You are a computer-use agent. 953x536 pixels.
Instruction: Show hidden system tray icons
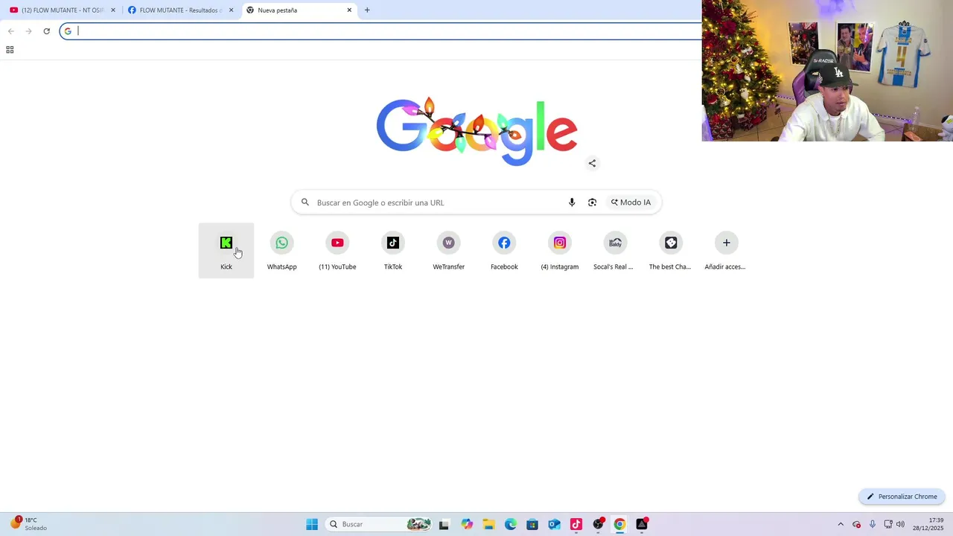pos(841,524)
